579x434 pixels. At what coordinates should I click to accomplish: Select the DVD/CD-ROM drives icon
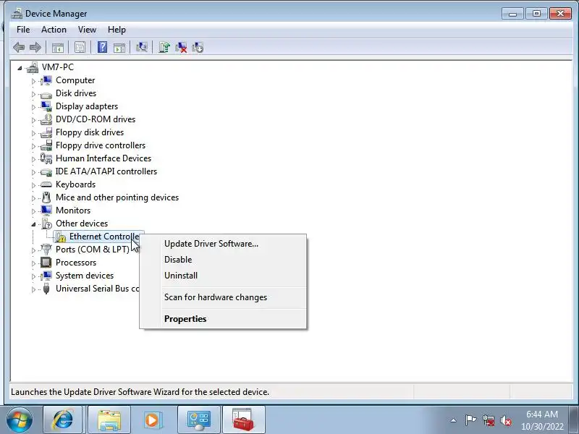coord(46,119)
